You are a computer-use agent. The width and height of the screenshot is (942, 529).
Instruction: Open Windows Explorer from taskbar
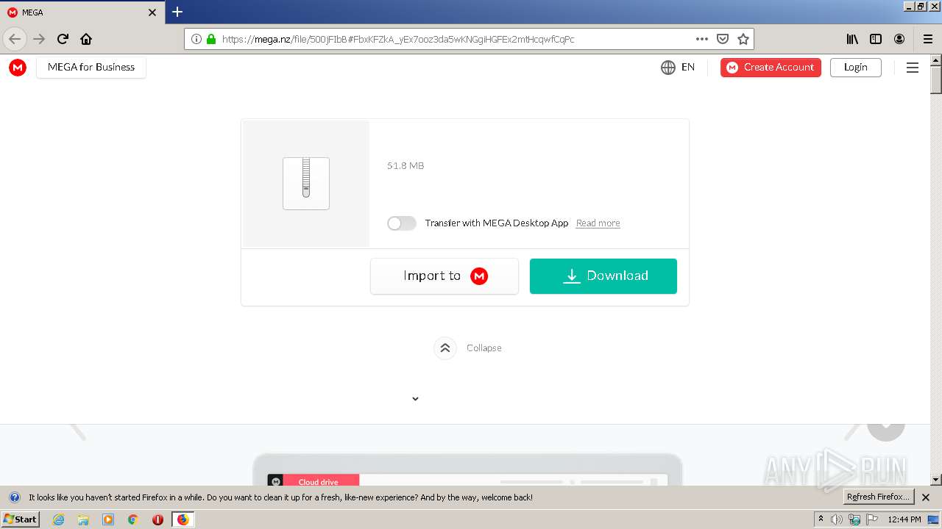click(83, 519)
